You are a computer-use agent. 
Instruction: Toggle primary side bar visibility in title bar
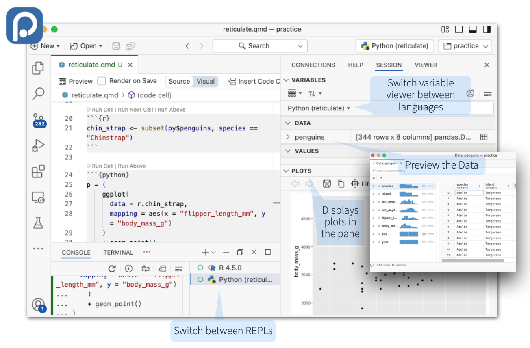point(459,29)
